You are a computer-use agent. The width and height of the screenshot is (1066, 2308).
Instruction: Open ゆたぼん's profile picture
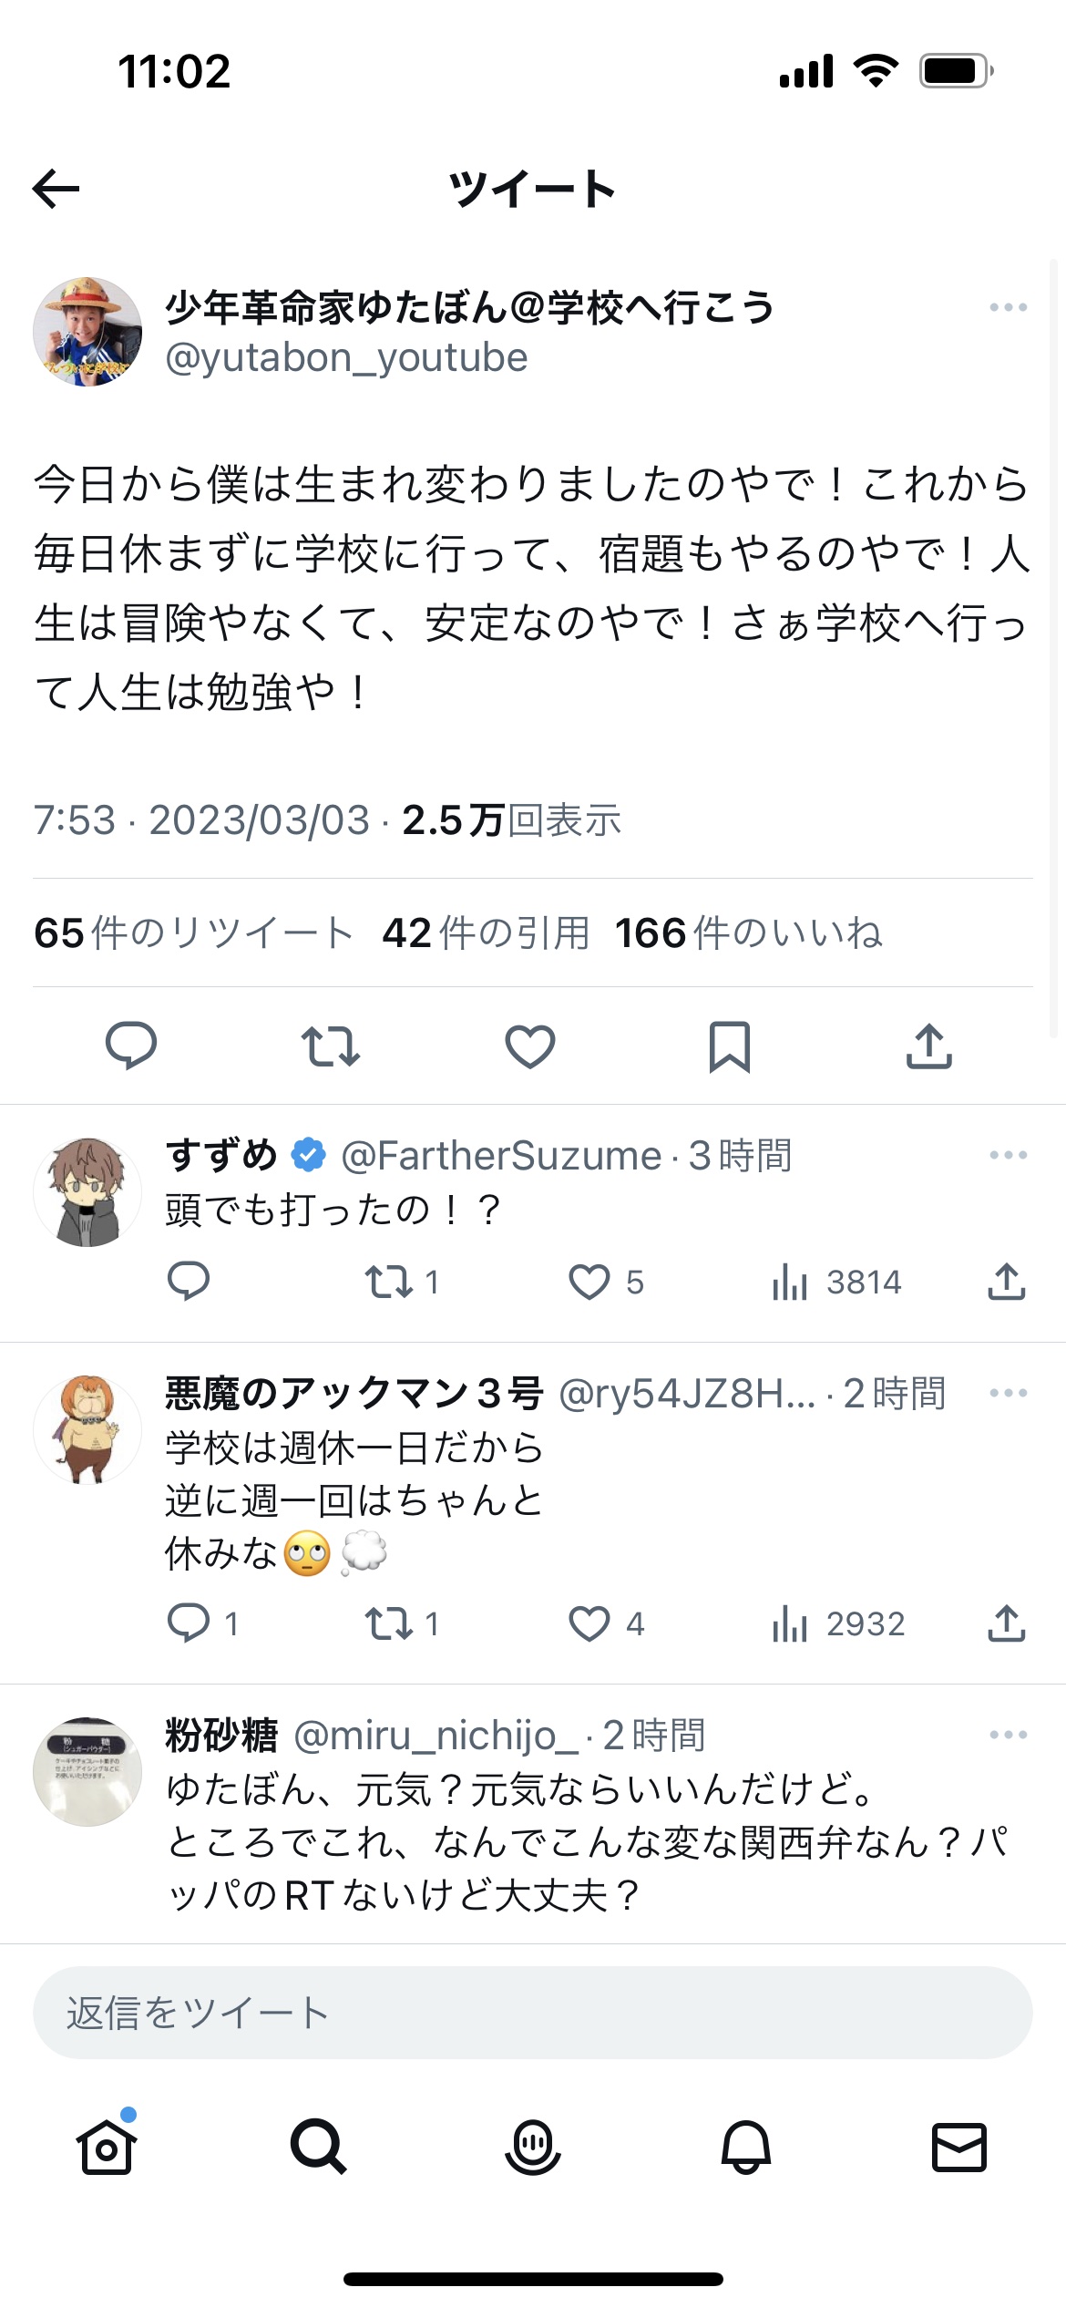[87, 332]
